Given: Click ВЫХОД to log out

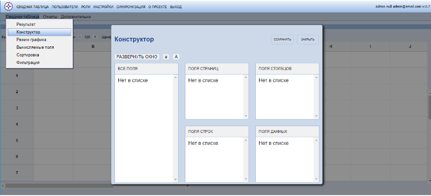Looking at the screenshot, I should click(x=176, y=7).
